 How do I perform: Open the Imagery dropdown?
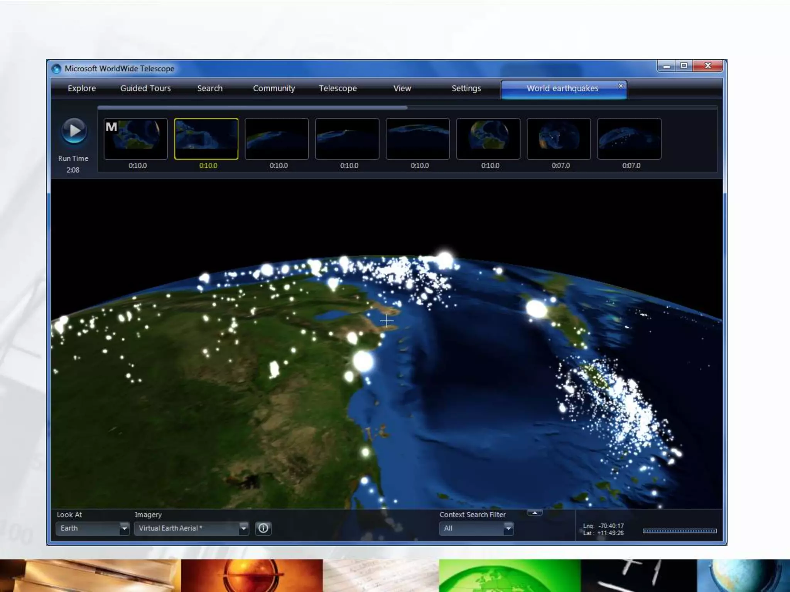point(243,528)
